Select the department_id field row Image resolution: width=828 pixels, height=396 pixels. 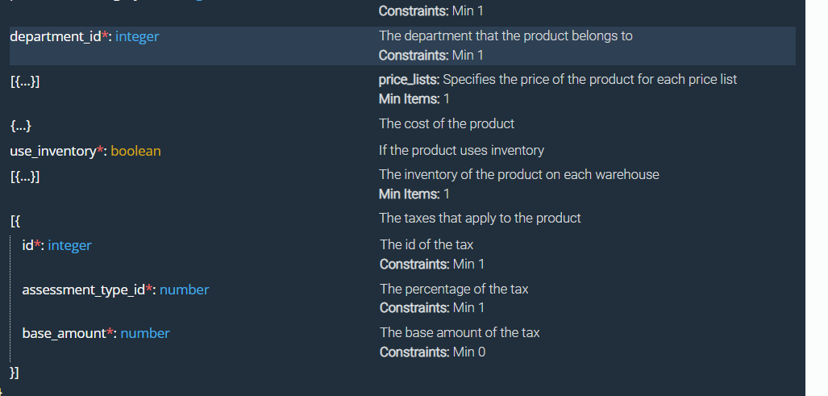pyautogui.click(x=402, y=46)
